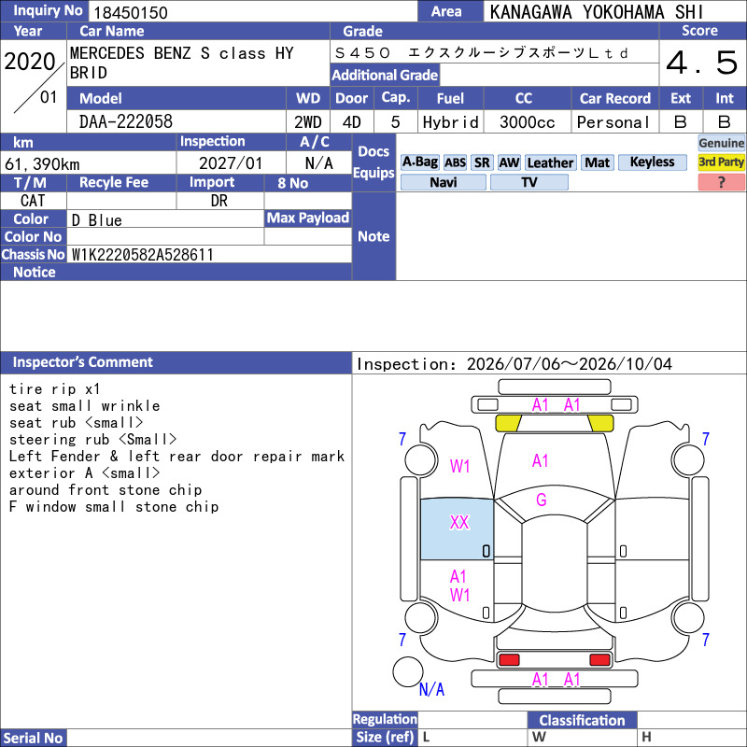Click the ABS equipment badge
The image size is (747, 747).
tap(455, 162)
